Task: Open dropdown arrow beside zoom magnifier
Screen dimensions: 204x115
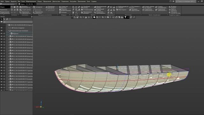Action: [x=83, y=17]
